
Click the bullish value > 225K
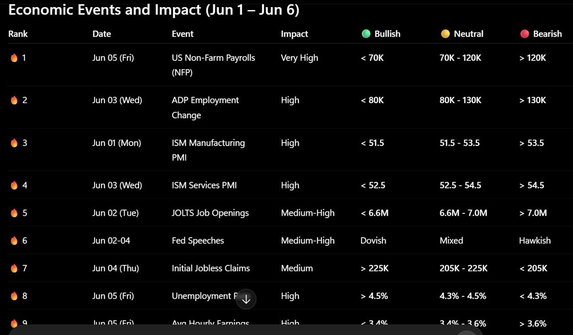coord(374,268)
